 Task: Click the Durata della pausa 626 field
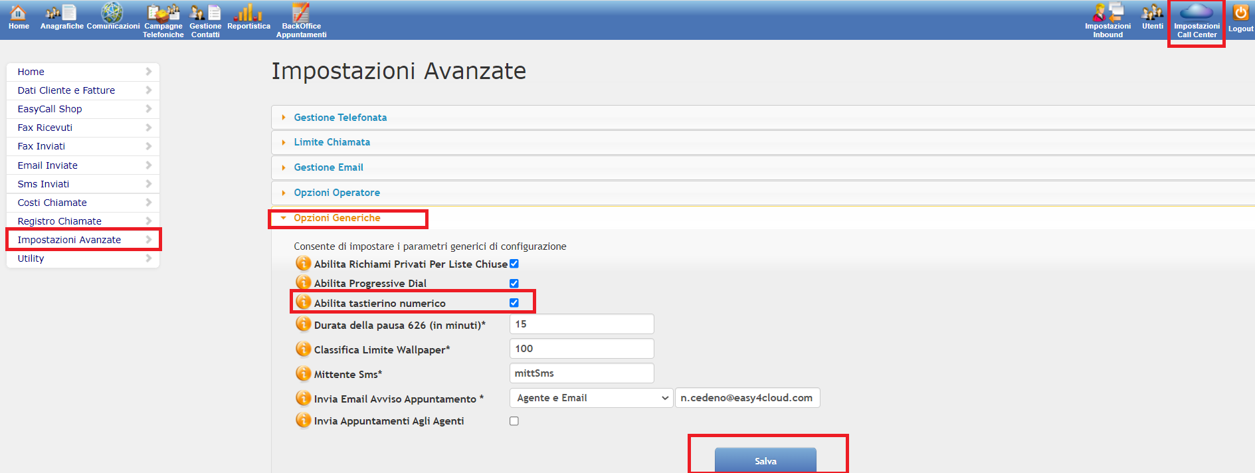click(x=581, y=324)
